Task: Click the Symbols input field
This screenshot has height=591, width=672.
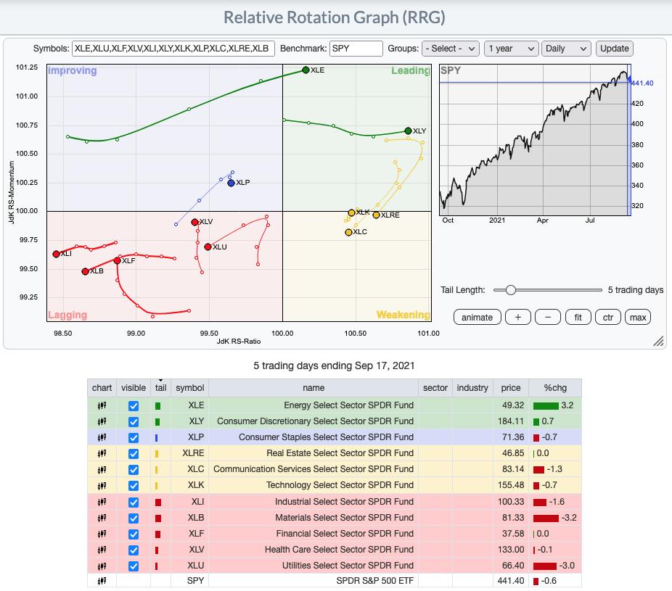Action: tap(173, 49)
